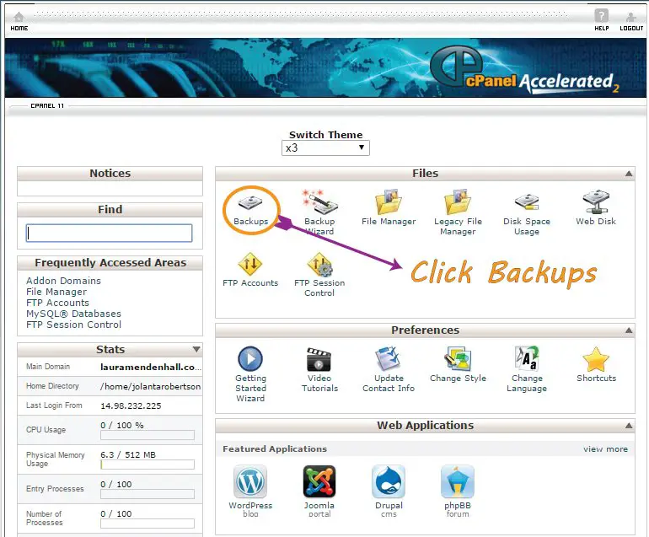Open the Legacy File Manager icon
This screenshot has width=649, height=537.
point(458,202)
